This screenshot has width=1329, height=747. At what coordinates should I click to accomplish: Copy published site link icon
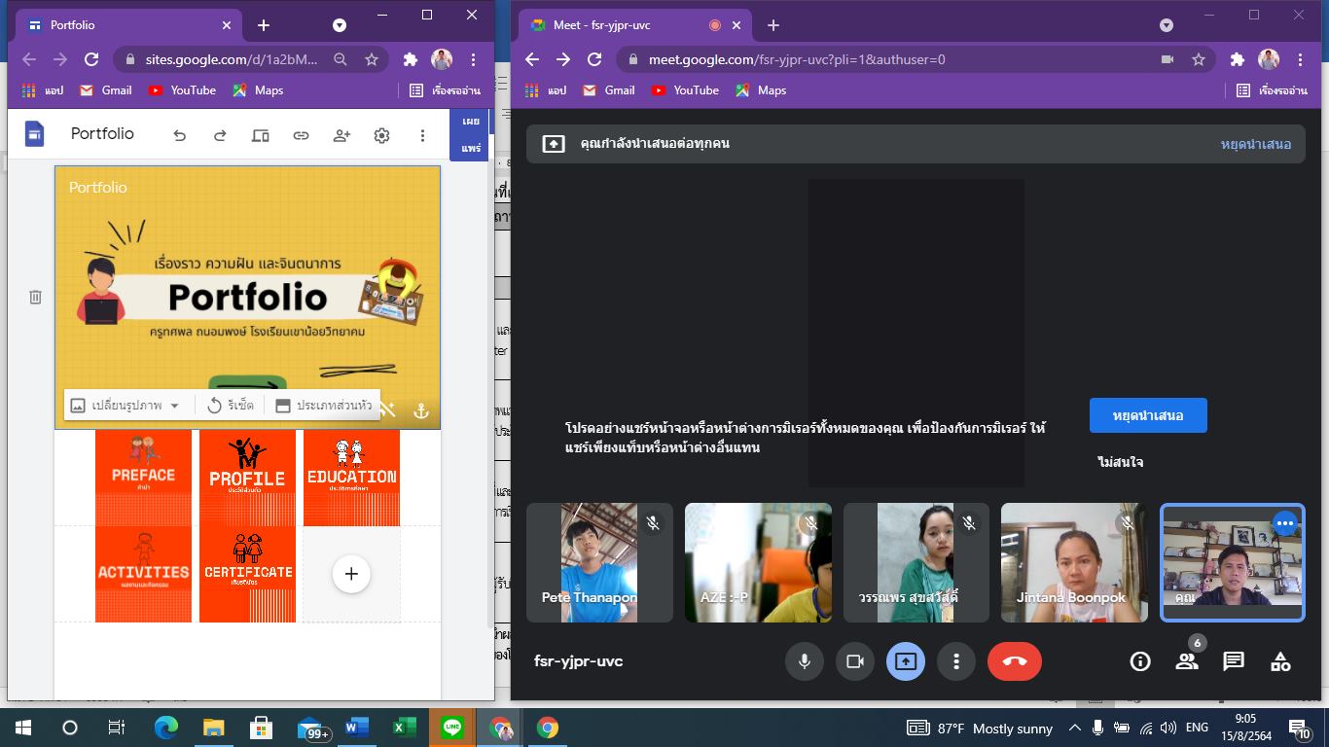point(301,136)
